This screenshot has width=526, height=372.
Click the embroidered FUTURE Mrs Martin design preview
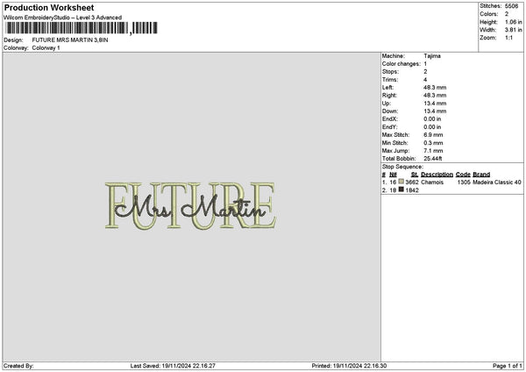(190, 205)
